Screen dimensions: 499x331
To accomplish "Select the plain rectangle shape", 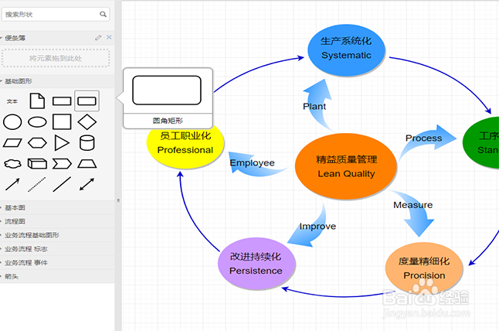I will (x=62, y=101).
